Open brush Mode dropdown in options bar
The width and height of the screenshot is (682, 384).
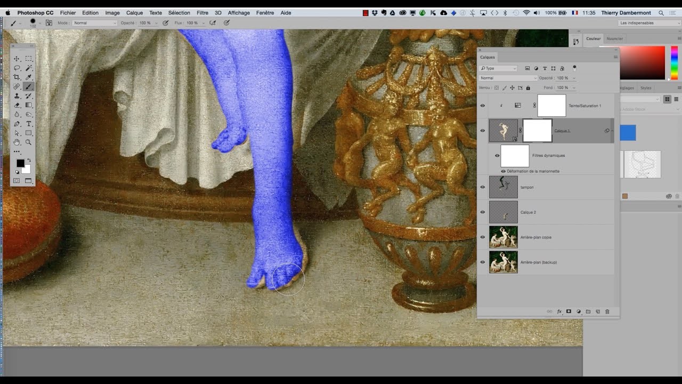(94, 23)
